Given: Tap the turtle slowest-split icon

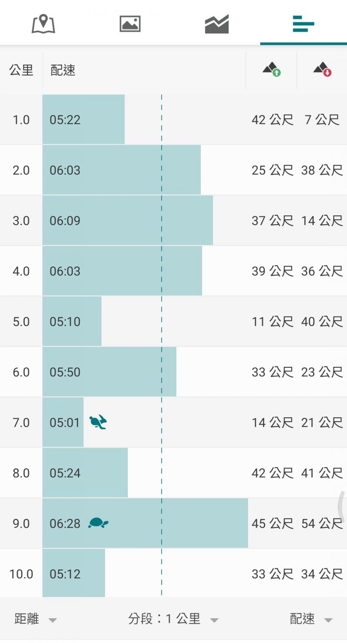Looking at the screenshot, I should pyautogui.click(x=98, y=523).
